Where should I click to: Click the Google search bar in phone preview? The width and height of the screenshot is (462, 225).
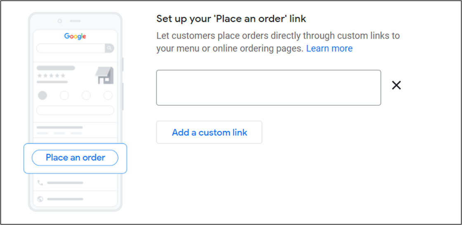click(71, 48)
